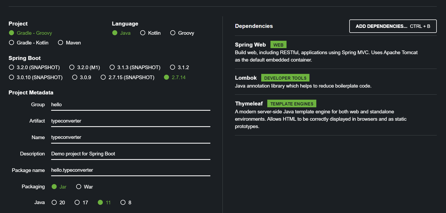The width and height of the screenshot is (446, 213).
Task: Click the Project section heading
Action: 18,24
